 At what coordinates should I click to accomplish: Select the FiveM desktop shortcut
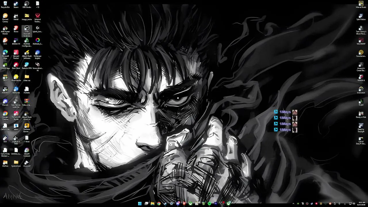tap(361, 102)
